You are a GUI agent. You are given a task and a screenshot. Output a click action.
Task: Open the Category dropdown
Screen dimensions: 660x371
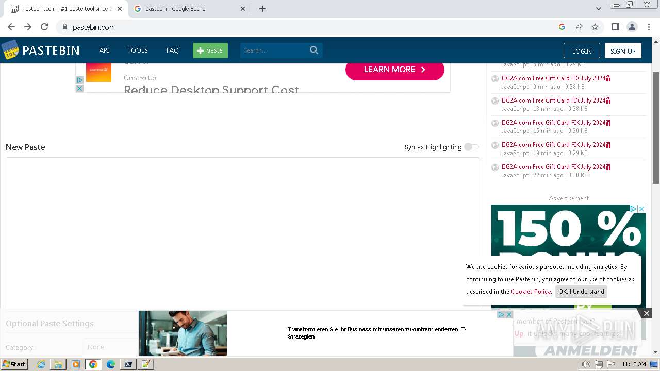[x=111, y=347]
